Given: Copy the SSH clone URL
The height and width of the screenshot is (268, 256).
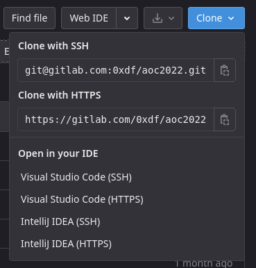Looking at the screenshot, I should (225, 70).
